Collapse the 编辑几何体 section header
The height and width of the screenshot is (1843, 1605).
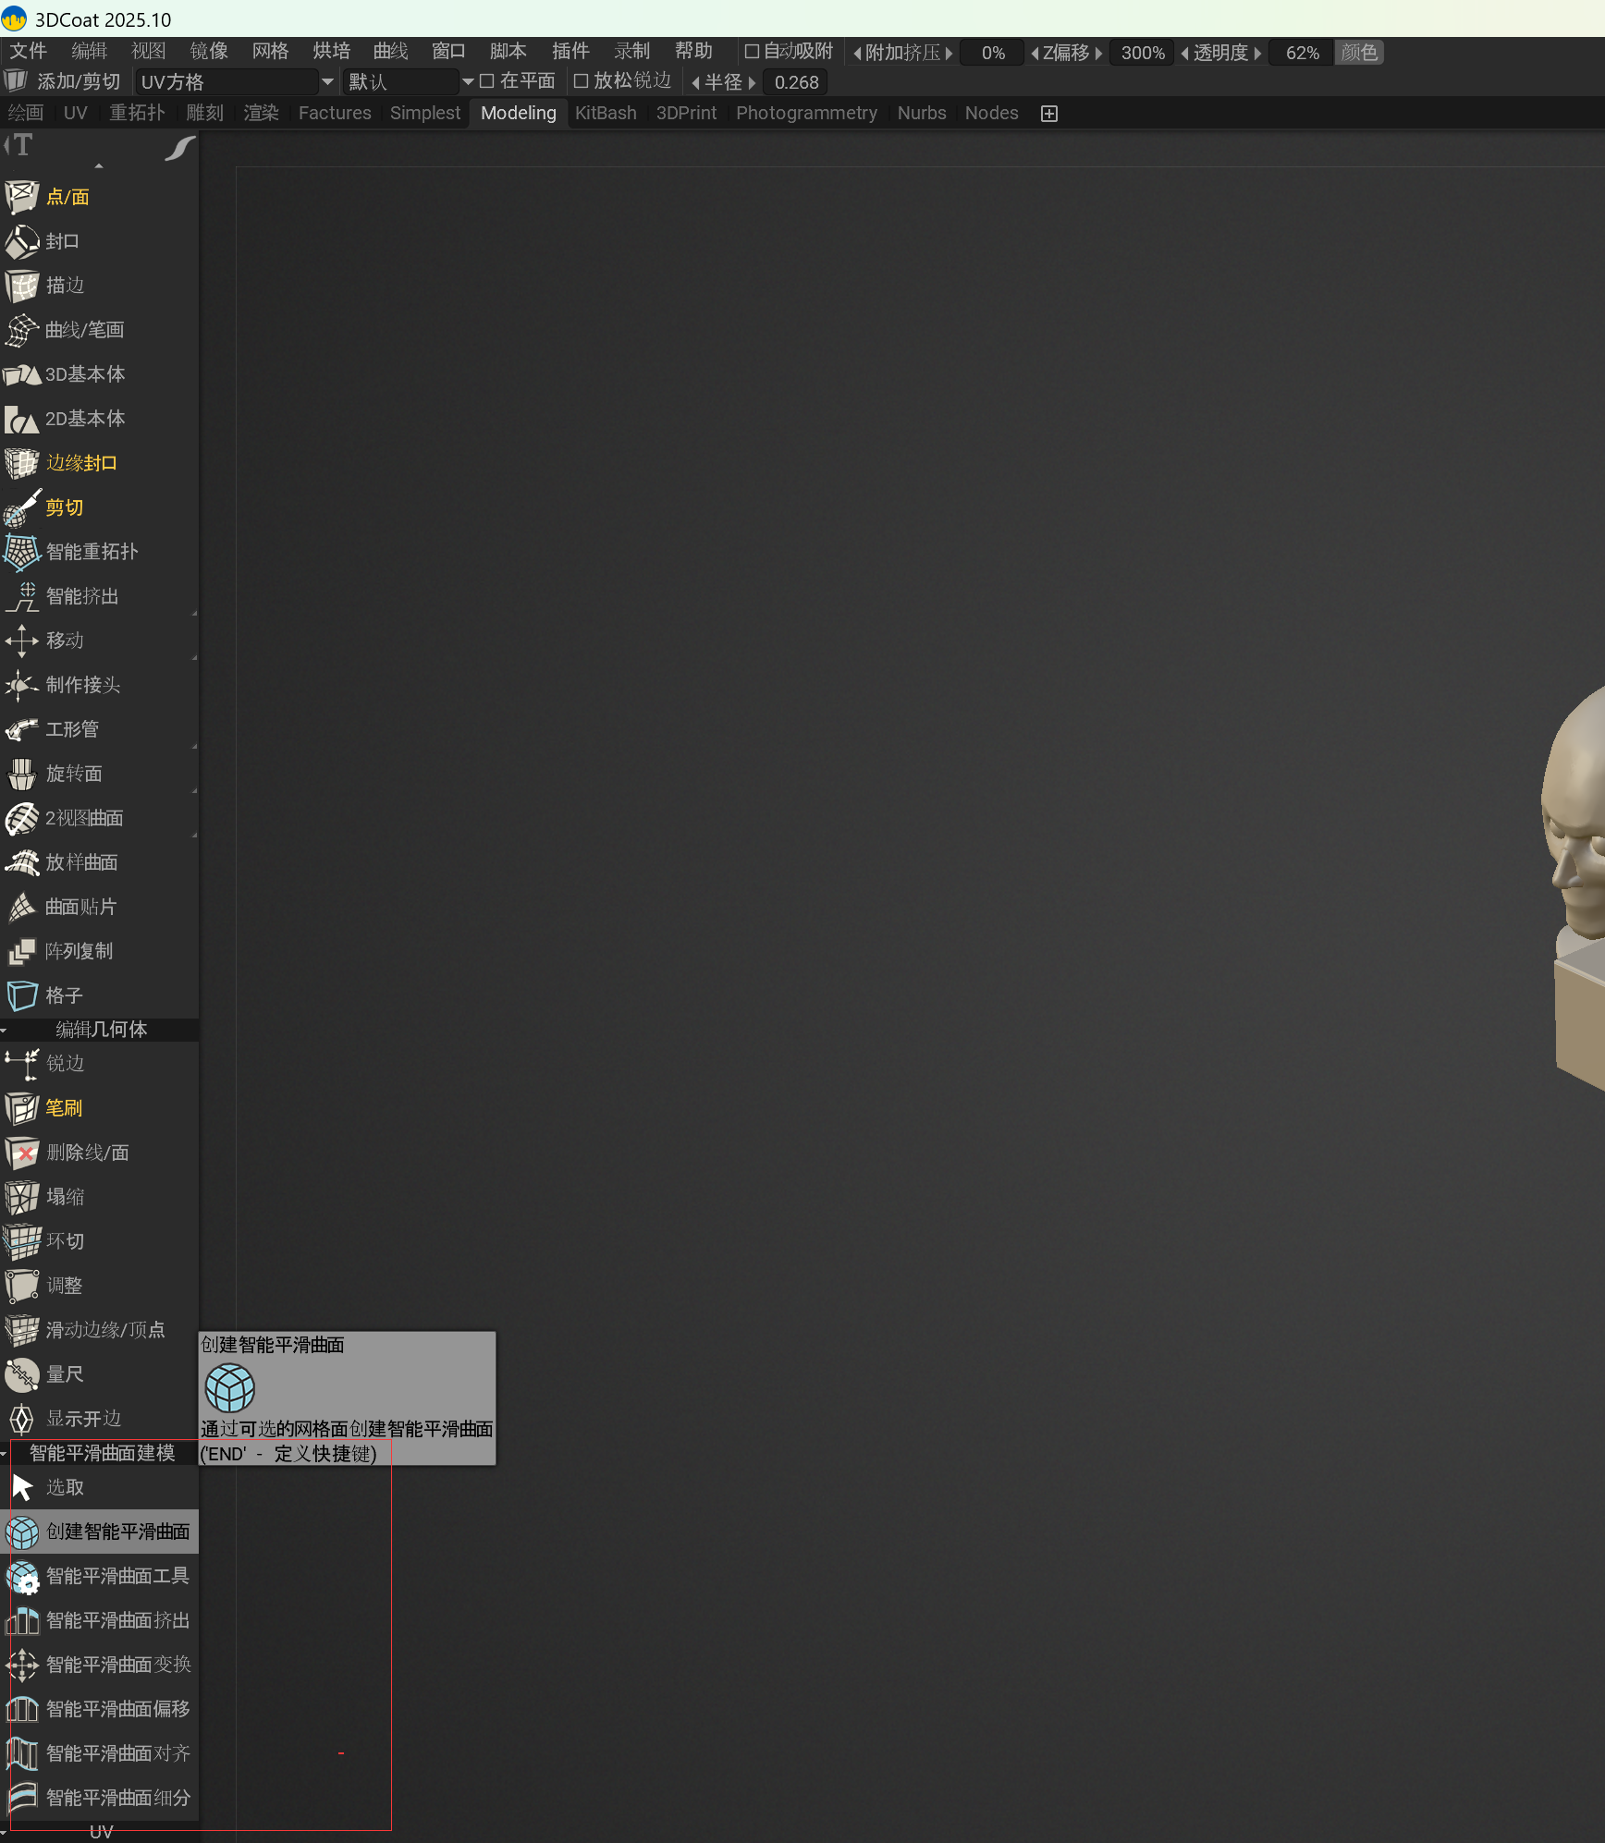point(100,1030)
